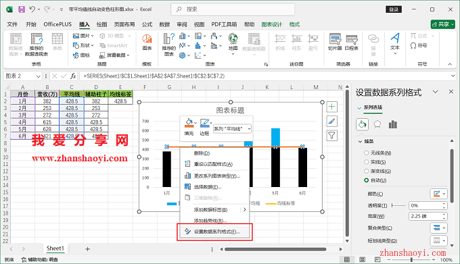Image resolution: width=460 pixels, height=264 pixels.
Task: Expand Series Options header dropdown
Action: pyautogui.click(x=359, y=108)
